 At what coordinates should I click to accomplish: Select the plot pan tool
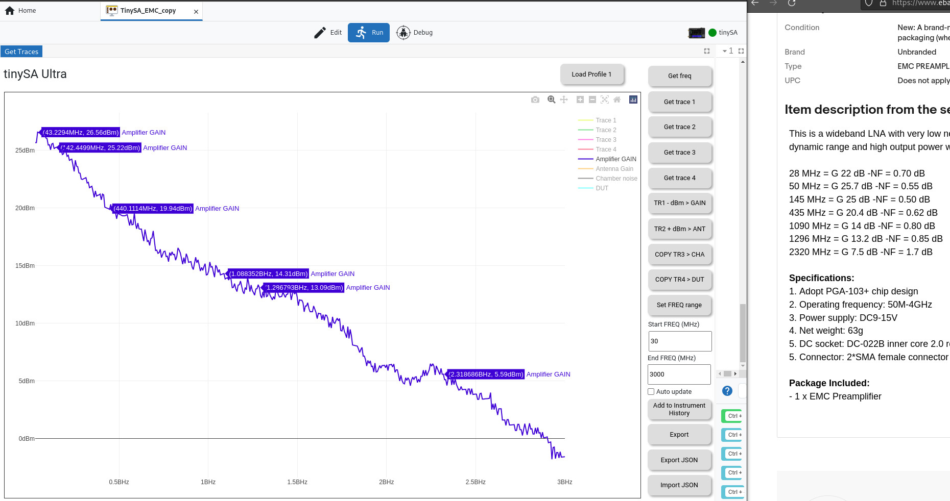pyautogui.click(x=564, y=99)
